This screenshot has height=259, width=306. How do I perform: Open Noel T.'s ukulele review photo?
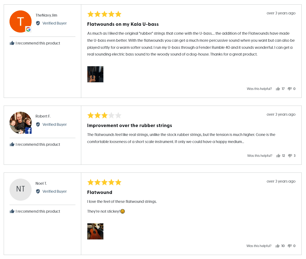(95, 231)
